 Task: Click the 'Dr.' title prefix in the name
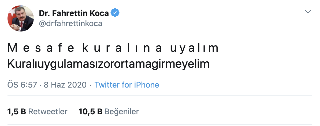click(44, 13)
